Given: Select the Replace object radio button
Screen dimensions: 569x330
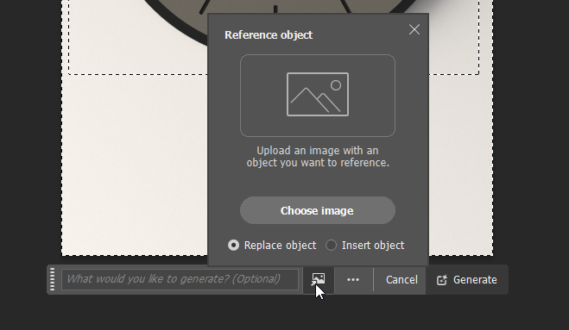Looking at the screenshot, I should [x=233, y=246].
